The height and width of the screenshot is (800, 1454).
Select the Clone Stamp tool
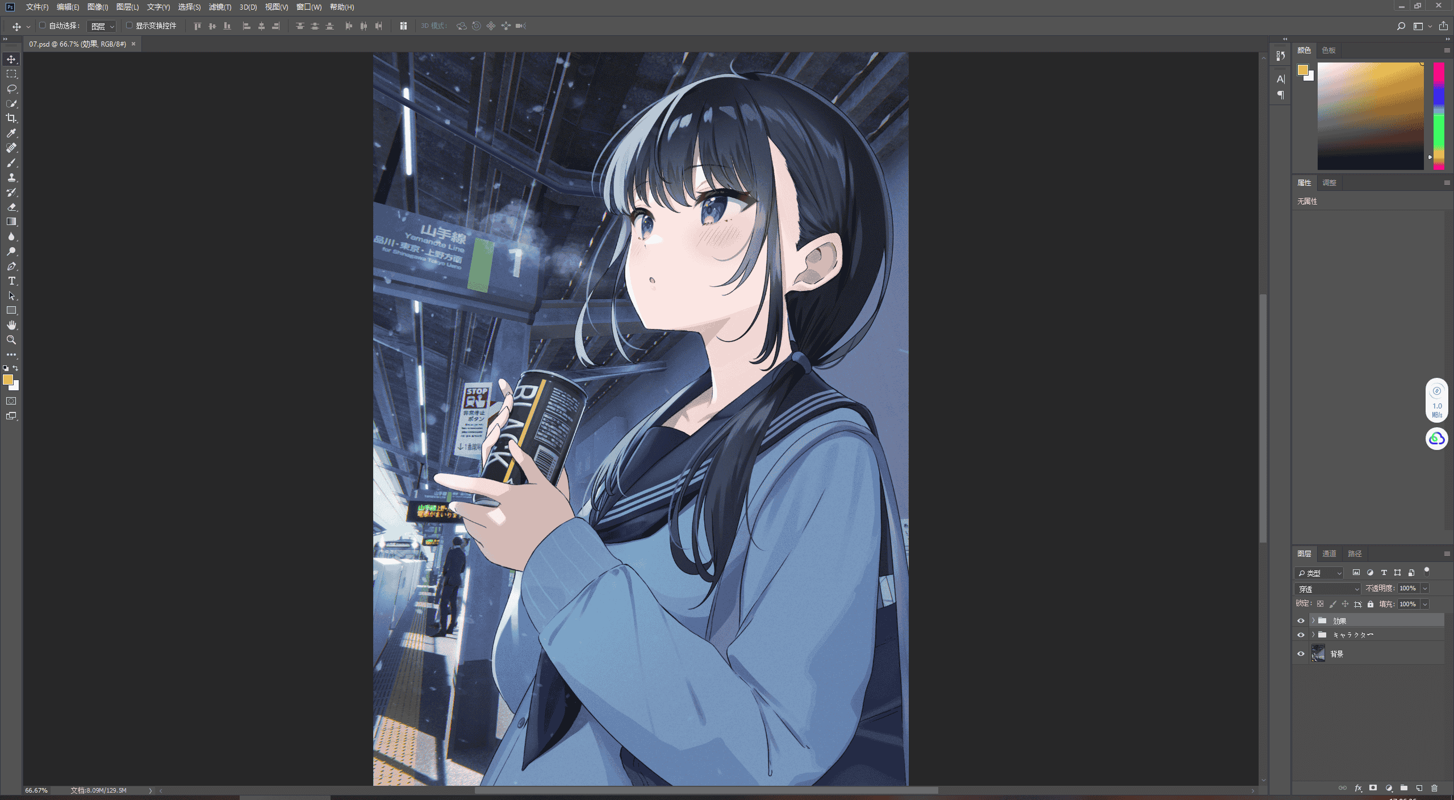point(11,177)
